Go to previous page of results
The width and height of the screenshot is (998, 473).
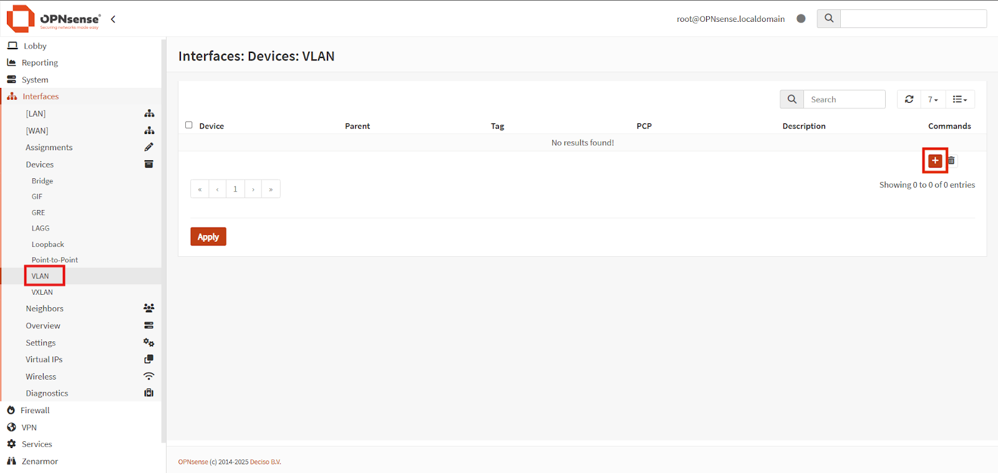(x=217, y=189)
